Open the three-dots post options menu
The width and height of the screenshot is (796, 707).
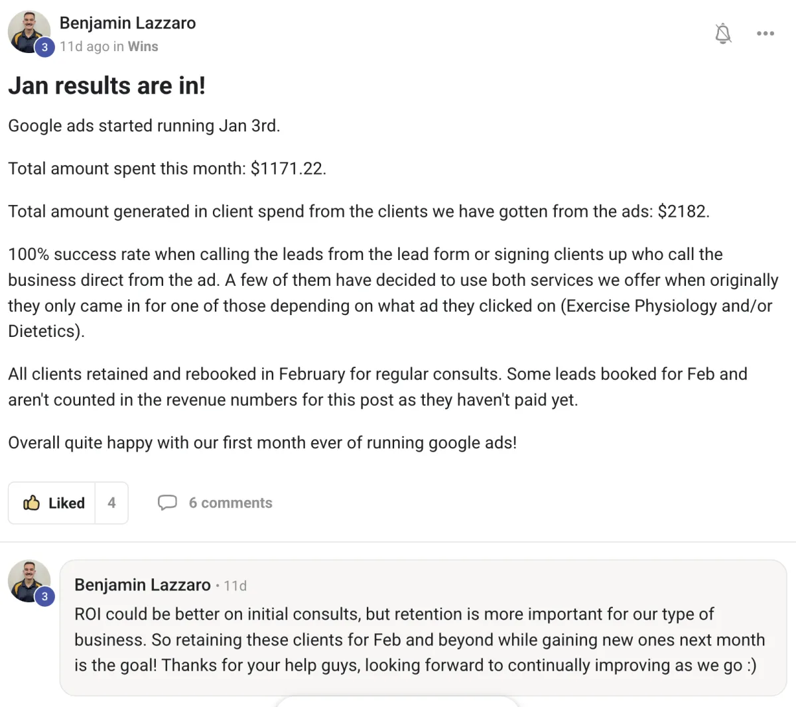pos(765,33)
